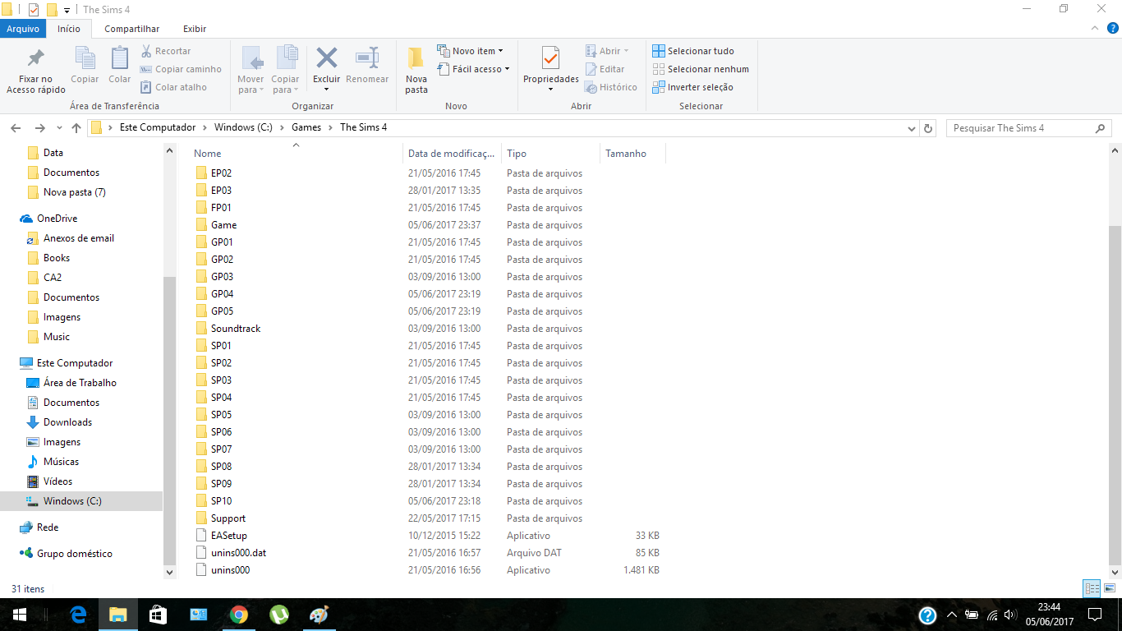This screenshot has height=631, width=1122.
Task: Click Inverter seleção
Action: 693,87
